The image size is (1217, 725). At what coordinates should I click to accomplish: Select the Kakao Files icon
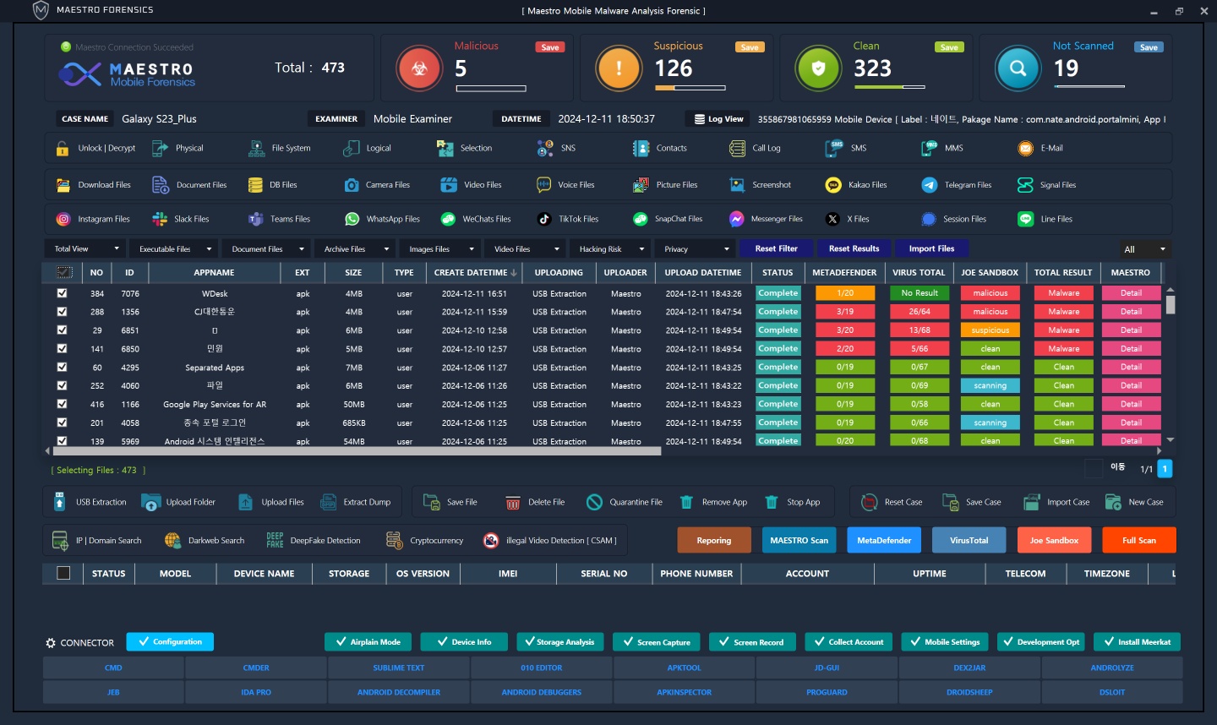click(x=833, y=185)
